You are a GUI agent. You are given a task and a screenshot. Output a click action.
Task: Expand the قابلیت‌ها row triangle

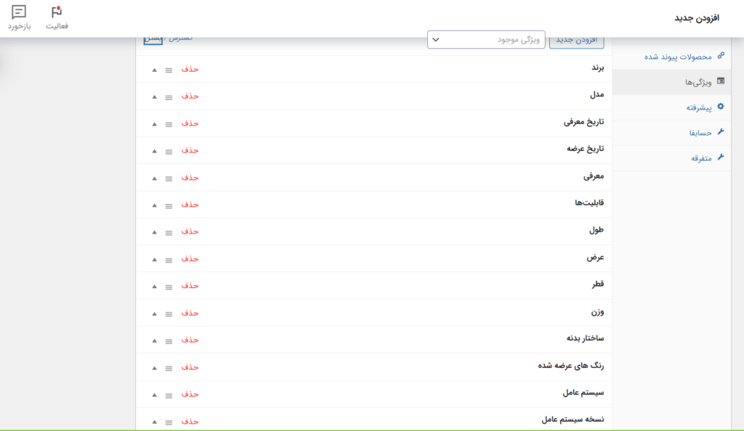(x=154, y=205)
